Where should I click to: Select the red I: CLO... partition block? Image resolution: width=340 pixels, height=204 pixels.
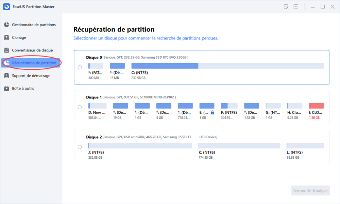[x=316, y=106]
